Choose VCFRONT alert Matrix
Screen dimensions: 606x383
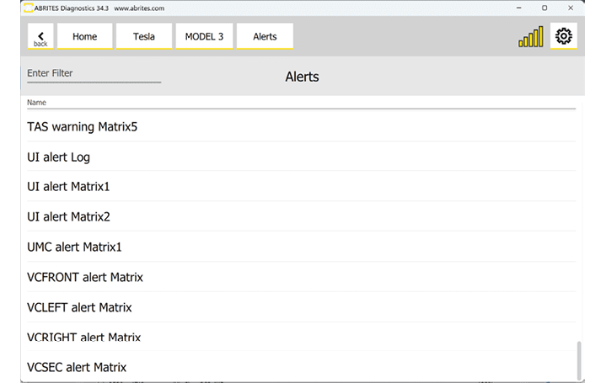click(x=85, y=278)
